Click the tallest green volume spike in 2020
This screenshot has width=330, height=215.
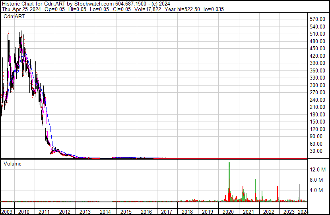pyautogui.click(x=229, y=174)
